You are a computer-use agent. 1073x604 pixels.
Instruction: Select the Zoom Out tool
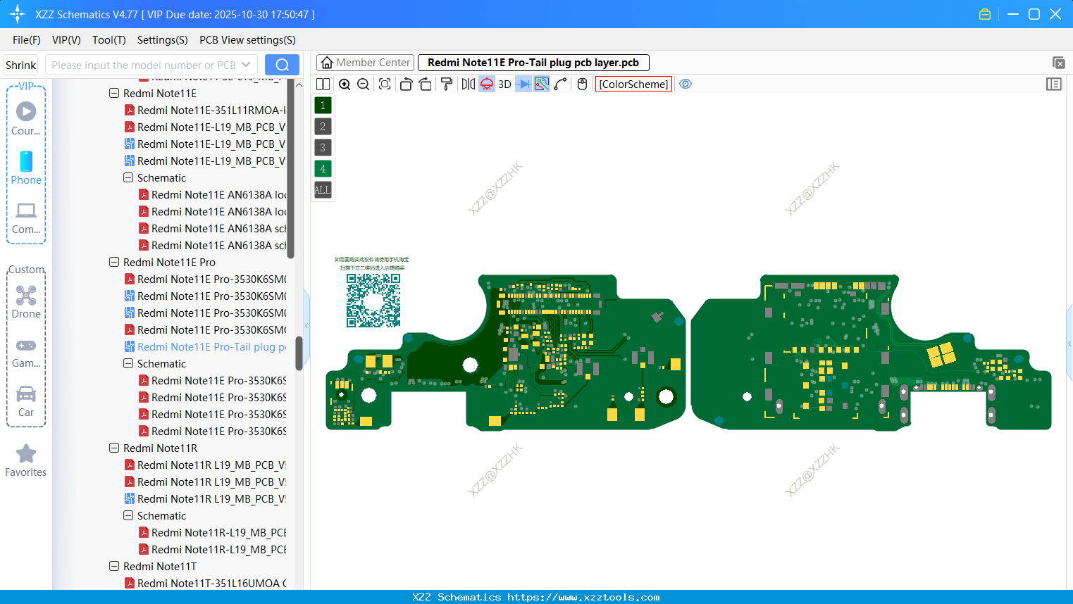click(362, 84)
